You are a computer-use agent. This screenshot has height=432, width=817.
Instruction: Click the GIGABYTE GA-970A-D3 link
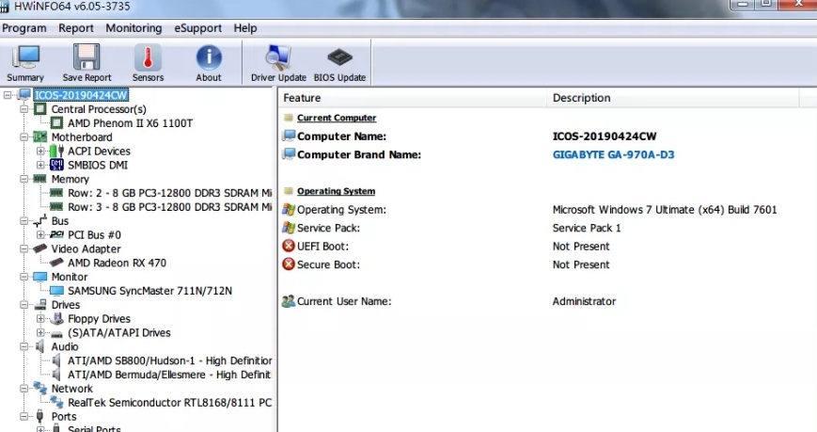[x=613, y=154]
